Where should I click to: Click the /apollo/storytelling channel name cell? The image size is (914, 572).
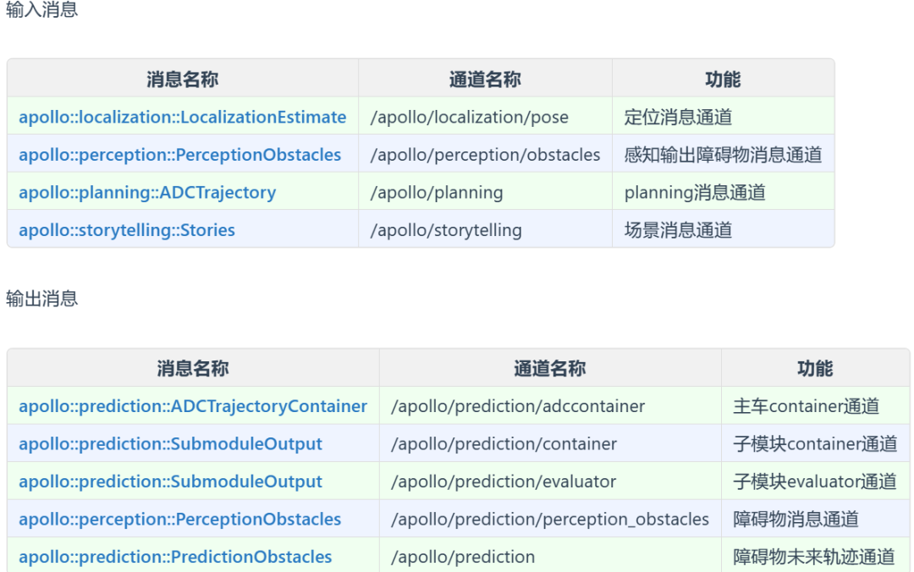click(446, 230)
